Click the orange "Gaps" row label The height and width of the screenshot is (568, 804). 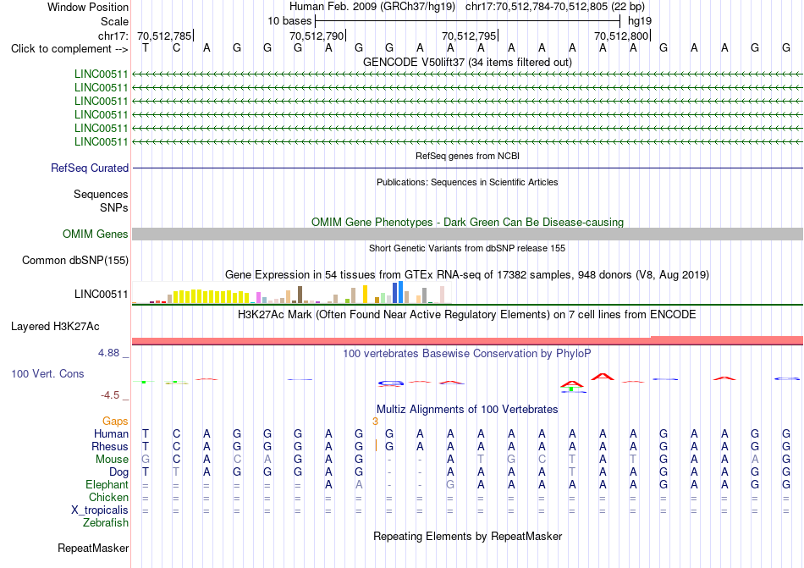[115, 421]
